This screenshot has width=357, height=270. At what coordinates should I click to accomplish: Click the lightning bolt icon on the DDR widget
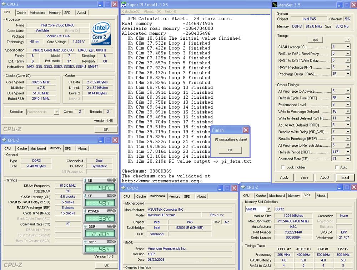(85, 226)
